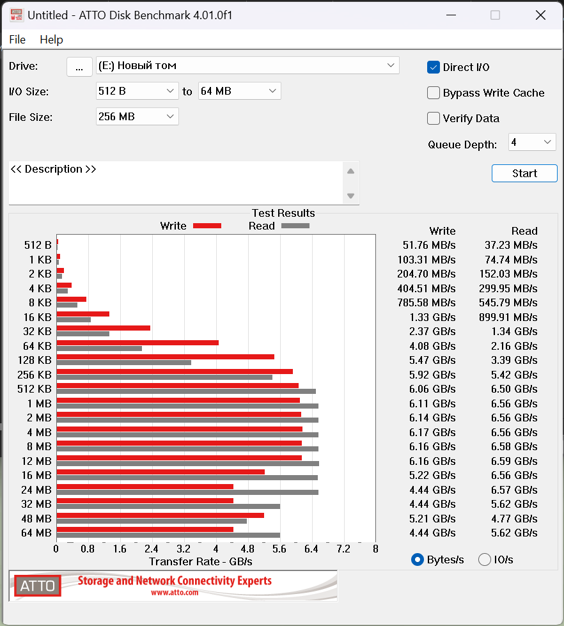Click the read value 2.16 GB/s
564x626 pixels.
[x=514, y=346]
